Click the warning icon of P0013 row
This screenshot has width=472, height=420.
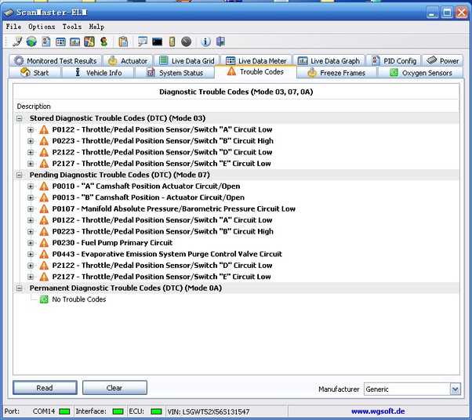tap(44, 197)
